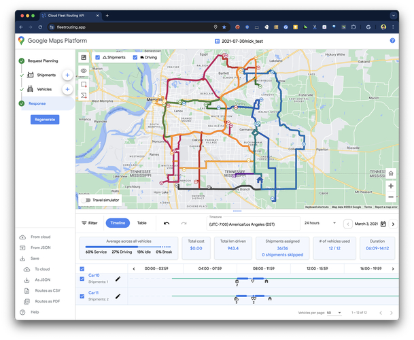This screenshot has width=414, height=340.
Task: Open the calendar date picker icon
Action: click(x=383, y=224)
